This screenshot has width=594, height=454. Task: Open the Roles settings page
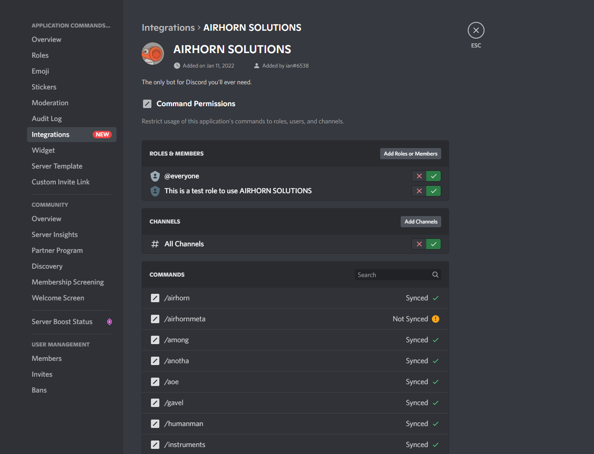point(72,55)
